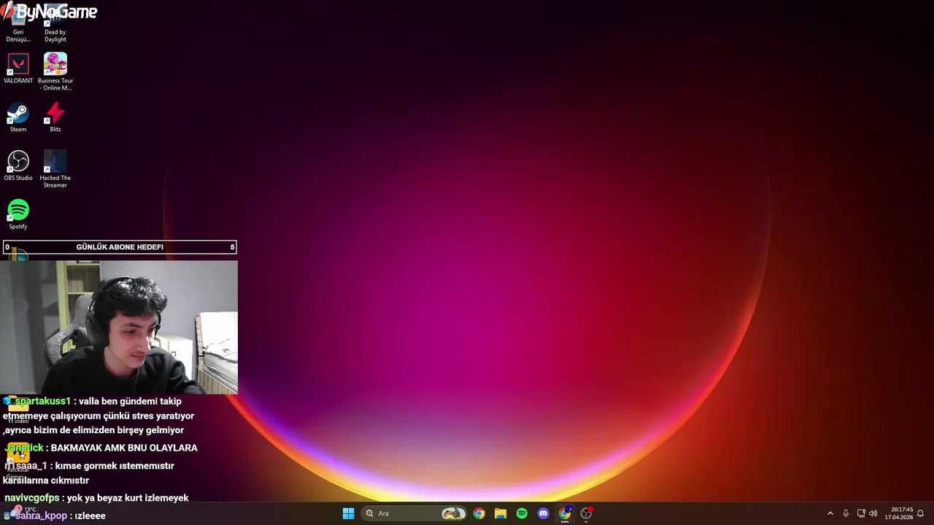The width and height of the screenshot is (934, 525).
Task: Click the username navivcgofps in chat
Action: point(32,498)
